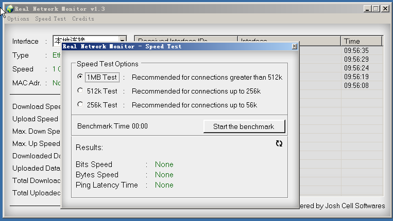Select the 09:56:35 time row
393x221 pixels.
click(356, 51)
